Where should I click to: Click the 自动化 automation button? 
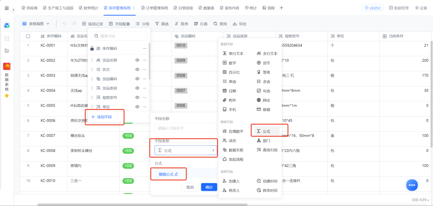click(373, 8)
